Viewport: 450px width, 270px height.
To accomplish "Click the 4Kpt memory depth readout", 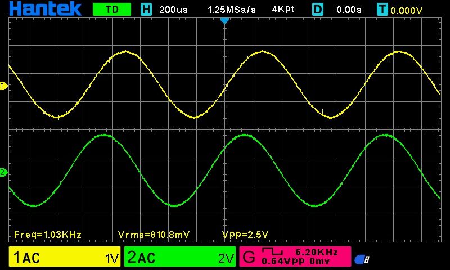I will tap(283, 10).
